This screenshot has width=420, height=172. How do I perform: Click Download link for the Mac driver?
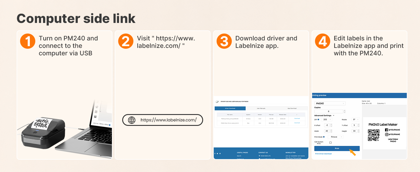point(297,123)
